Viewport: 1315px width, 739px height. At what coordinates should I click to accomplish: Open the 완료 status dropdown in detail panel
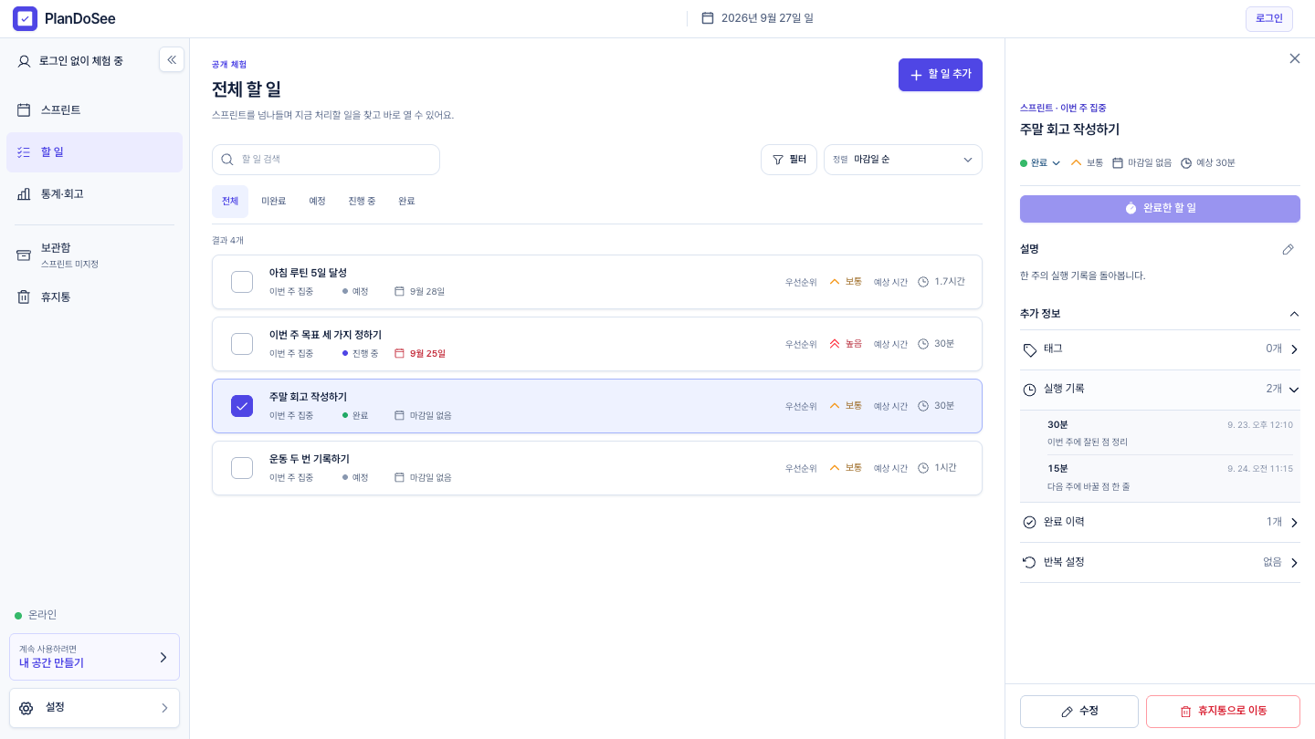pos(1040,163)
